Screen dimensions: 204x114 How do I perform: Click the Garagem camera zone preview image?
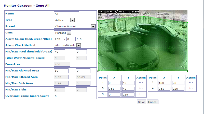pos(143,41)
